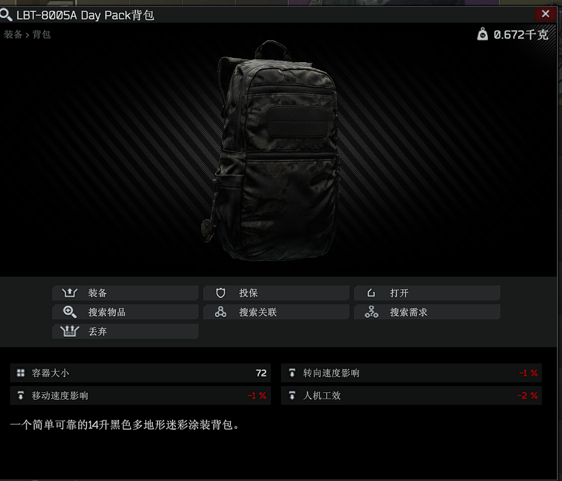Select the 装备 equip button label
The height and width of the screenshot is (481, 562).
tap(97, 293)
